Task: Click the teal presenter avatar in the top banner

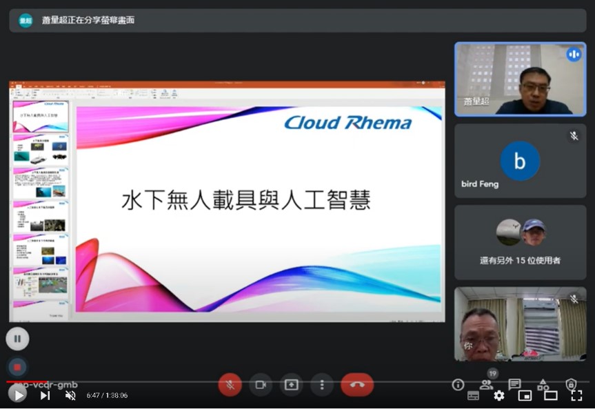Action: click(x=26, y=21)
